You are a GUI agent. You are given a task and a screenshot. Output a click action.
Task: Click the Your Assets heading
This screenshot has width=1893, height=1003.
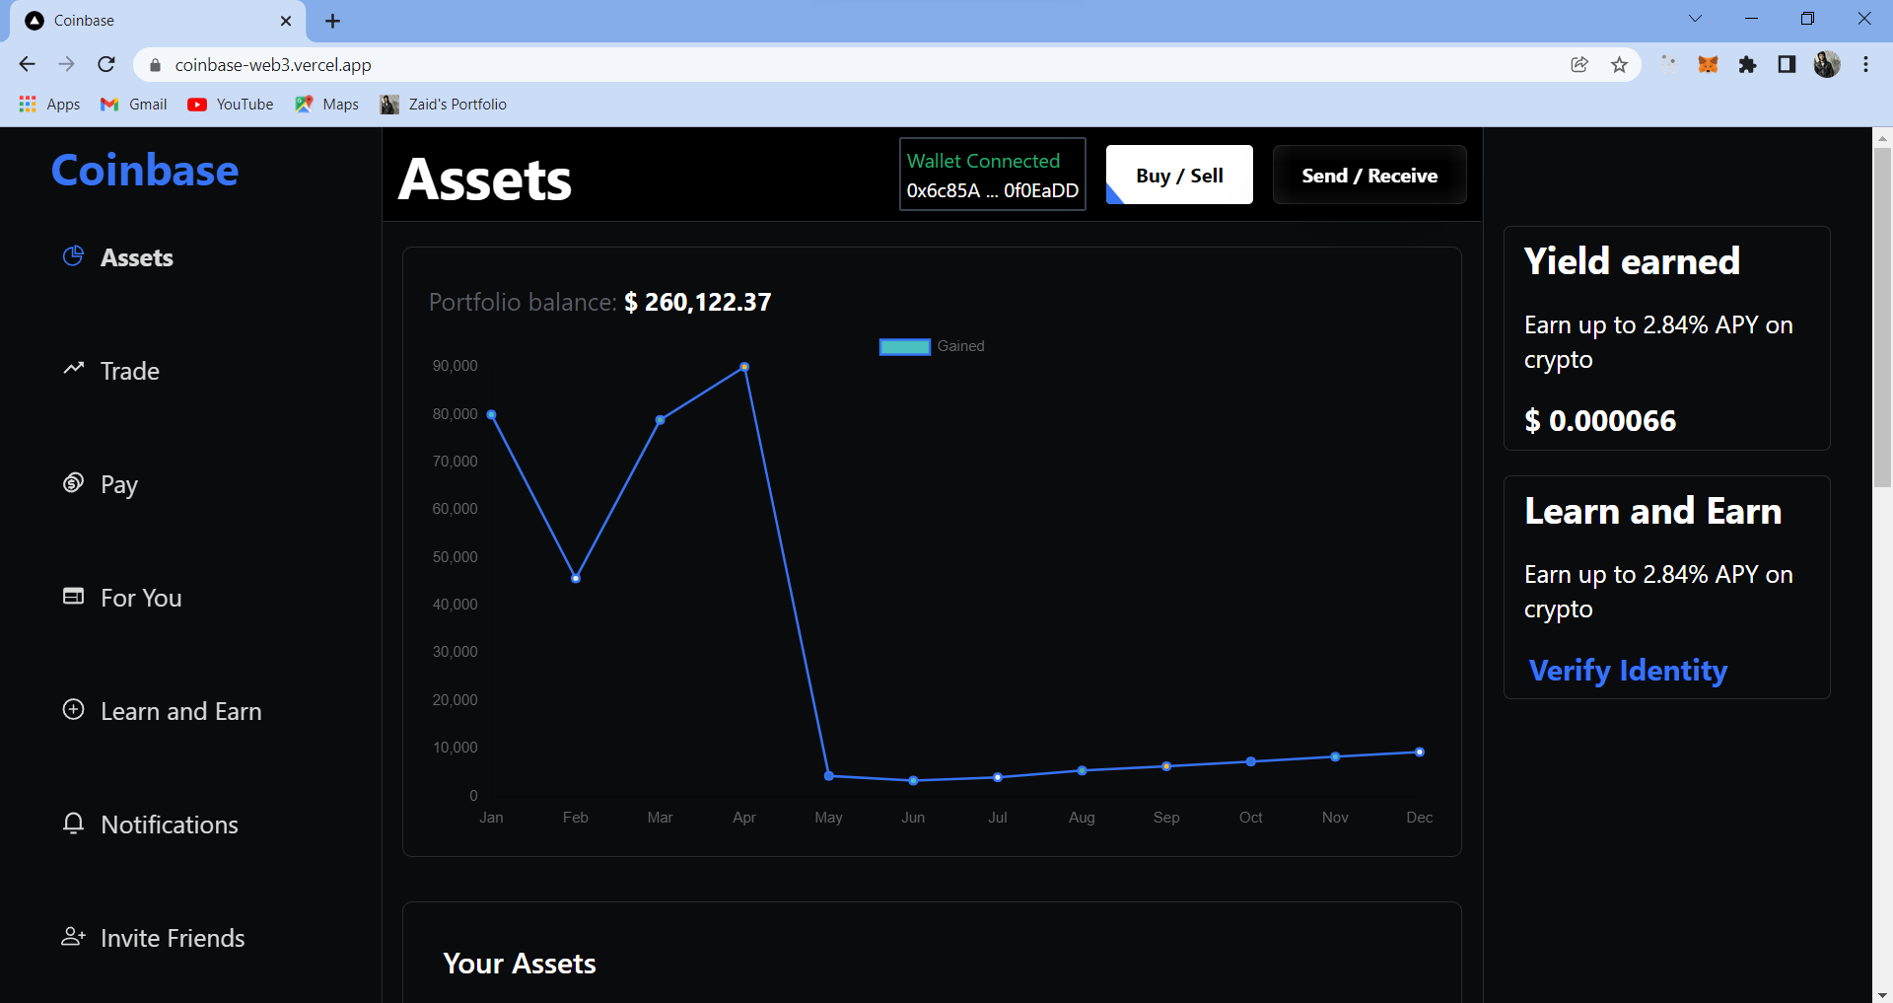click(520, 964)
